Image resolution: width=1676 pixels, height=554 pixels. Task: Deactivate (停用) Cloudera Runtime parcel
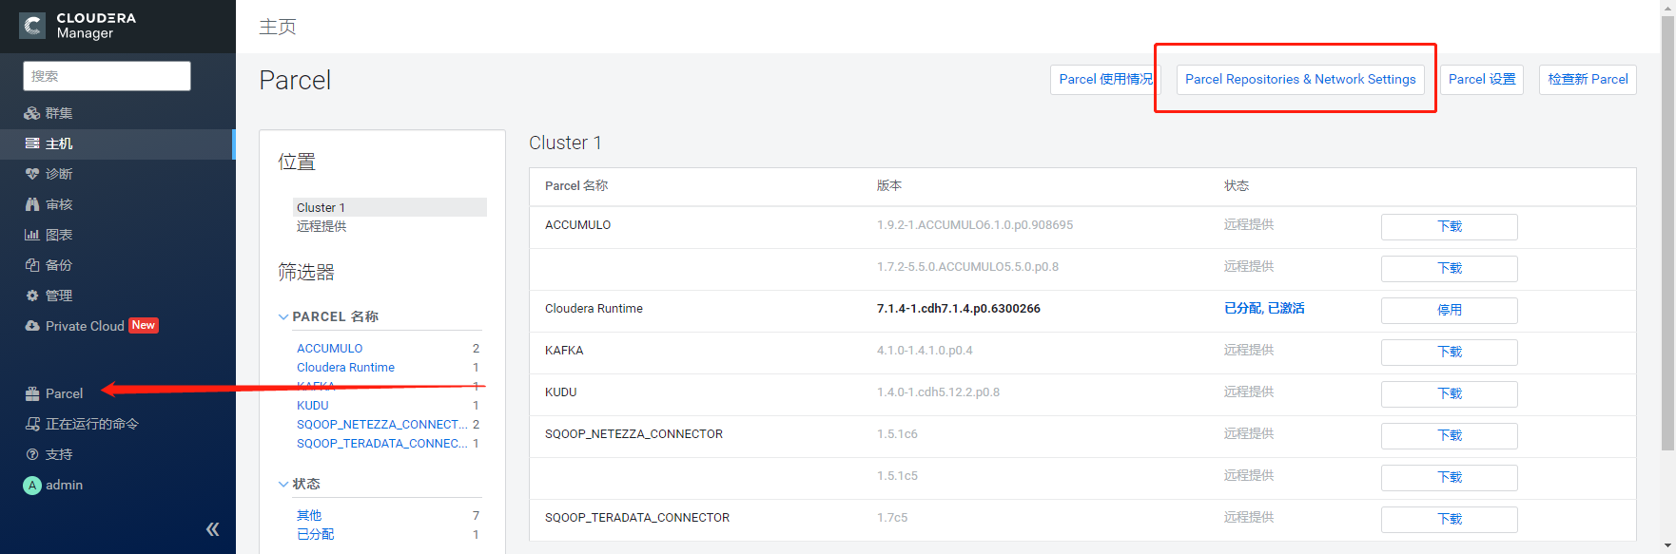1450,311
